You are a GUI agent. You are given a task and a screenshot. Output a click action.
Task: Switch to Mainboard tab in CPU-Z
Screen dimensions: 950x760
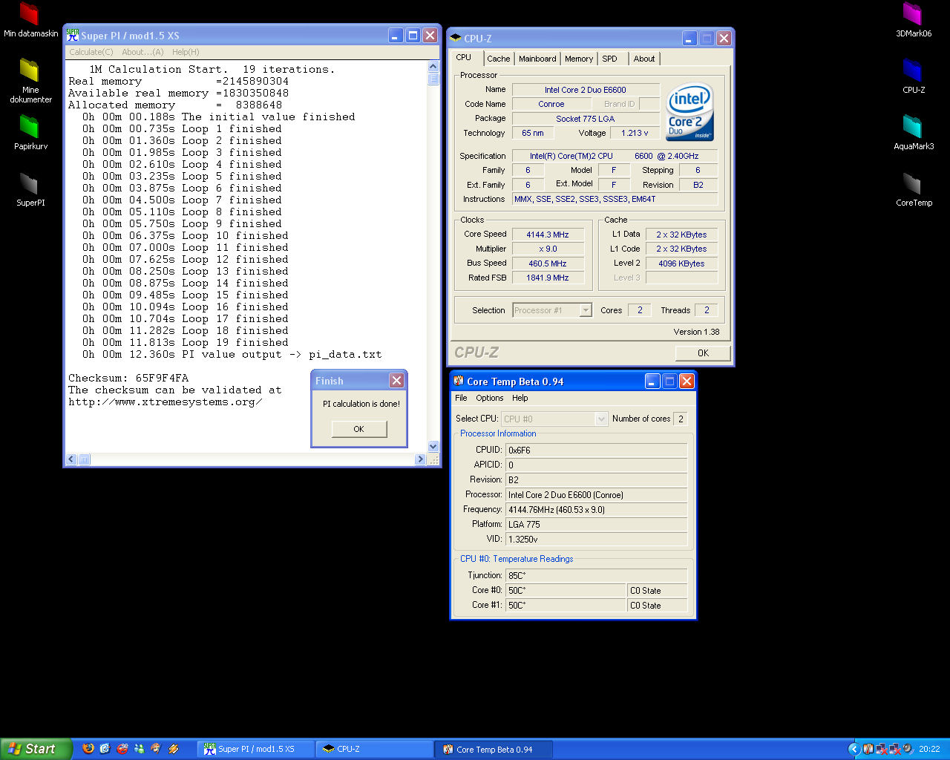(537, 59)
